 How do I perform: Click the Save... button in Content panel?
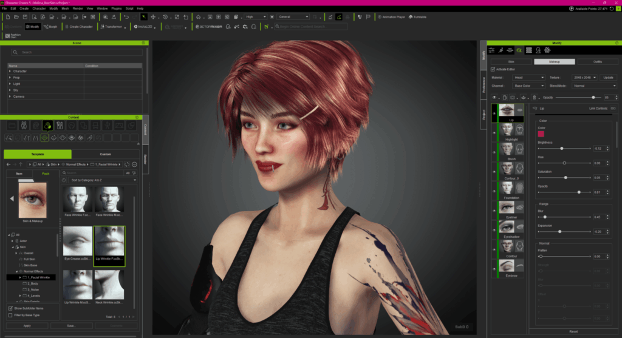72,326
